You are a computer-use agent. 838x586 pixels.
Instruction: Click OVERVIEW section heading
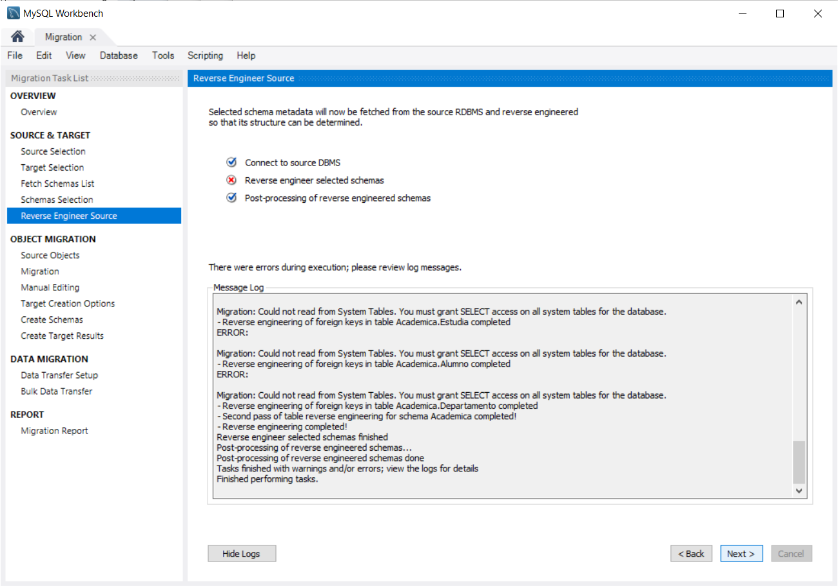click(x=33, y=96)
